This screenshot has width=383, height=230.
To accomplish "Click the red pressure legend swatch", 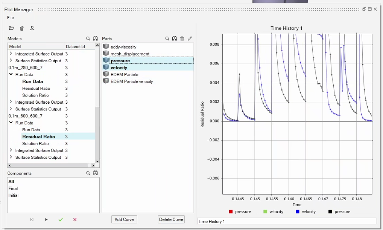I will point(231,212).
